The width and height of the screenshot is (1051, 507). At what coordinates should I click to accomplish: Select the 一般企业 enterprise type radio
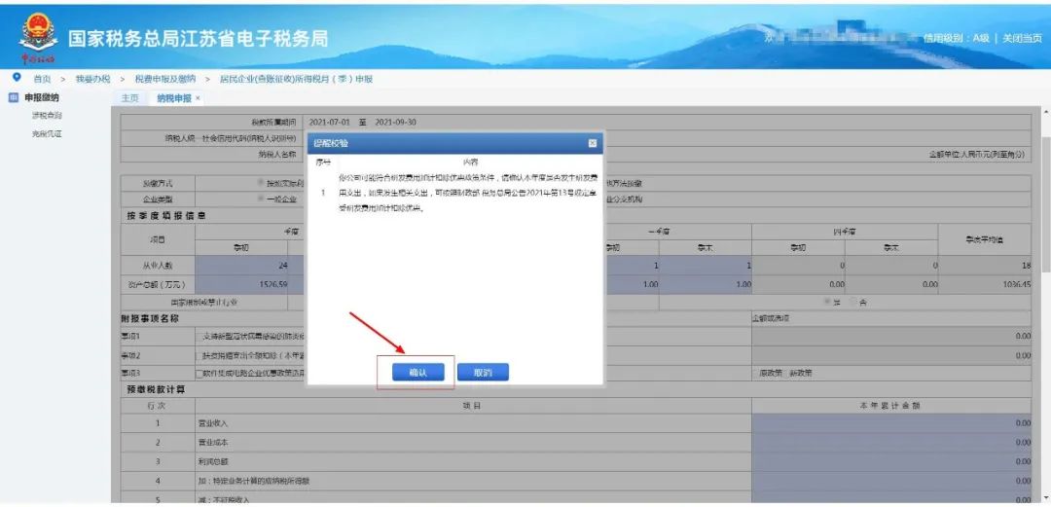click(x=262, y=199)
